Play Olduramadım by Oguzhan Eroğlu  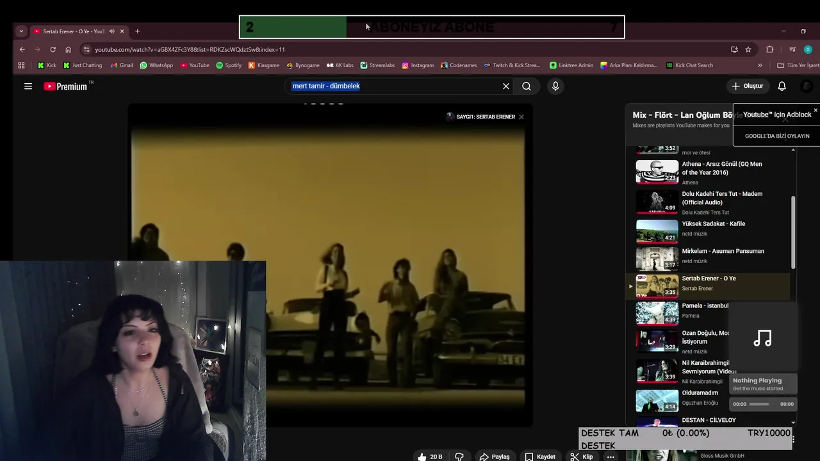pos(679,400)
